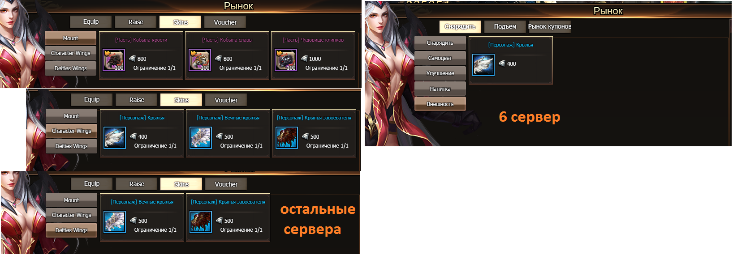Select the white Крылья wings icon in middle panel
733x255 pixels.
click(115, 138)
